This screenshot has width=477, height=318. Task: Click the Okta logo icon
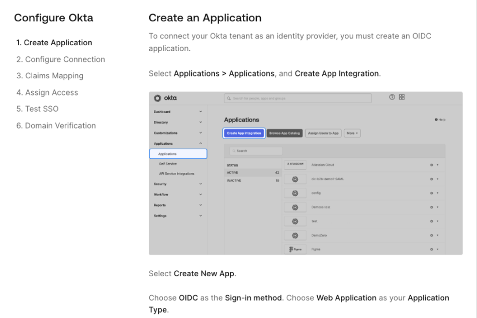tap(157, 98)
